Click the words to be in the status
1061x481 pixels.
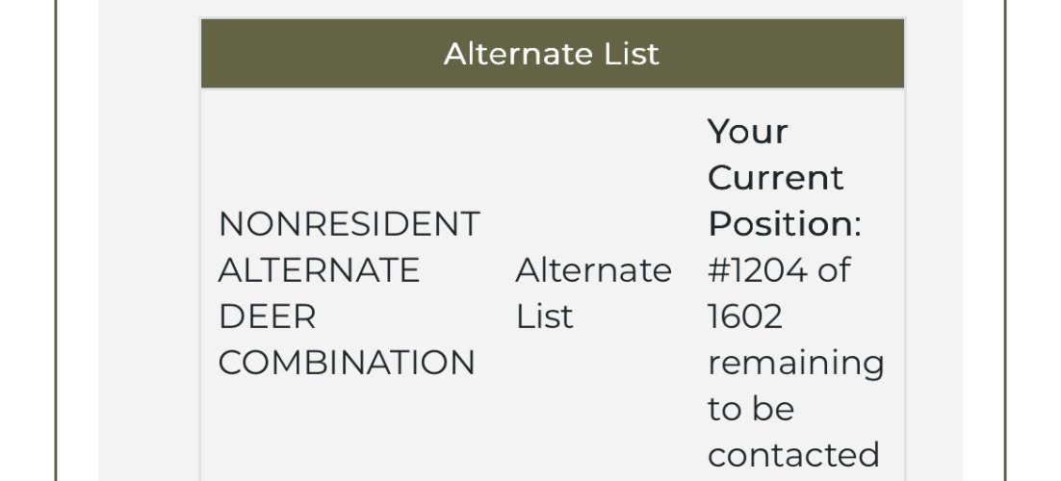[751, 409]
